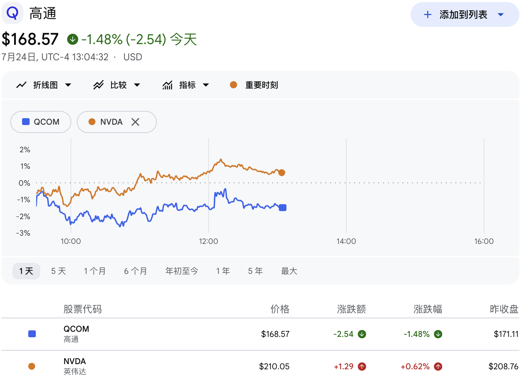Click the 12:00 axis label on chart
Viewport: 529px width, 381px height.
tap(208, 241)
